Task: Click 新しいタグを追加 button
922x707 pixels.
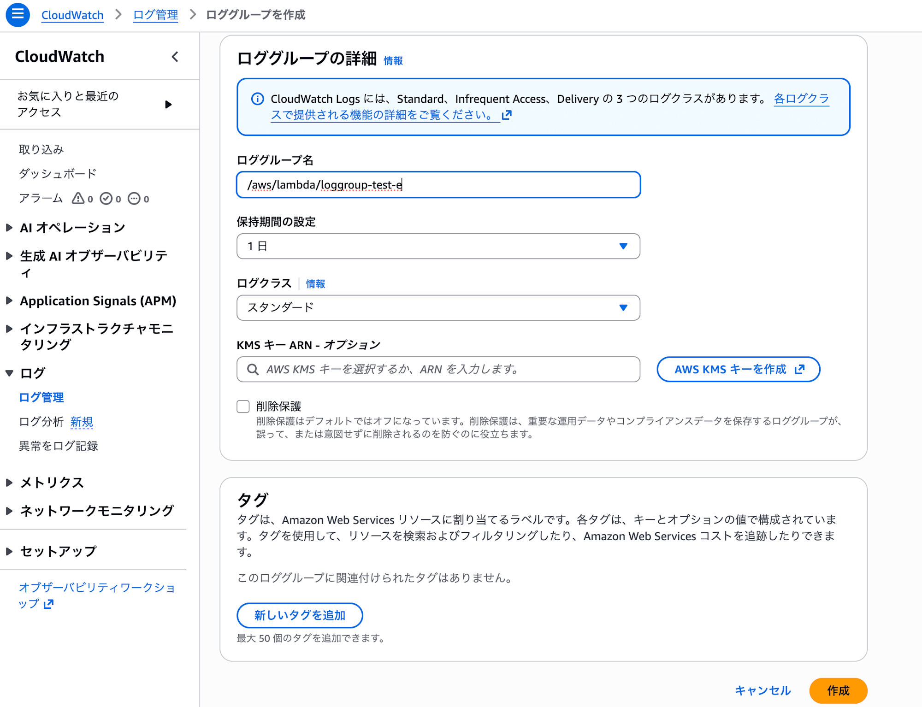Action: tap(300, 615)
